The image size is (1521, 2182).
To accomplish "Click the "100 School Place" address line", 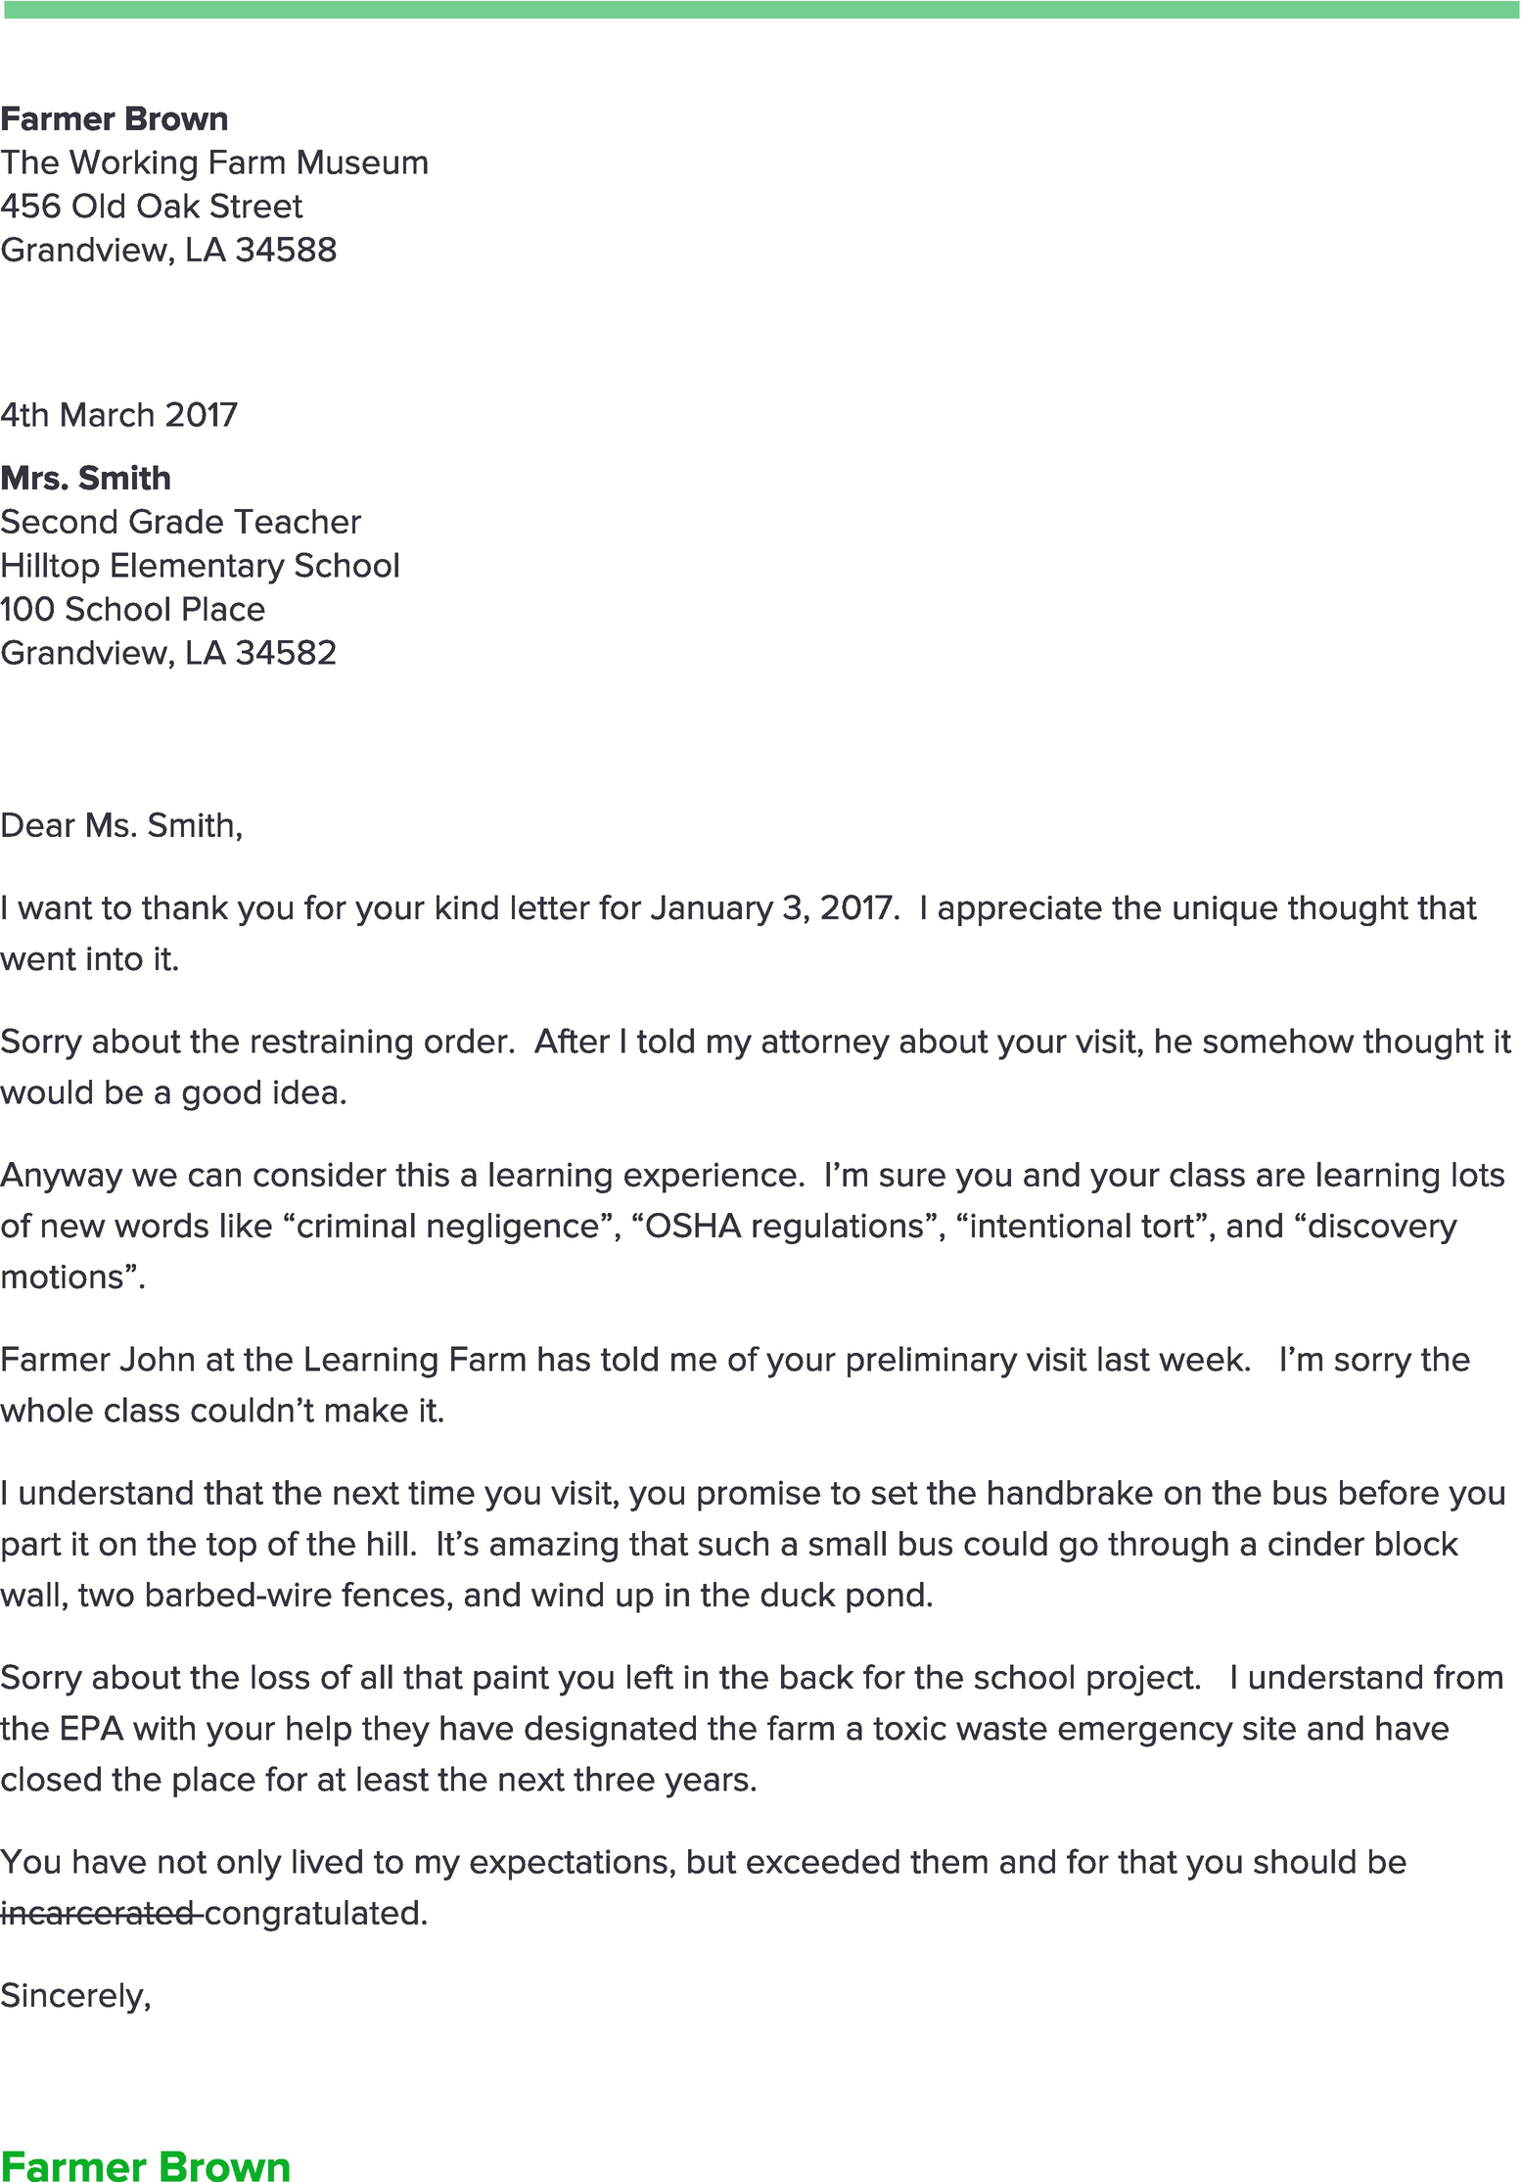I will (133, 609).
